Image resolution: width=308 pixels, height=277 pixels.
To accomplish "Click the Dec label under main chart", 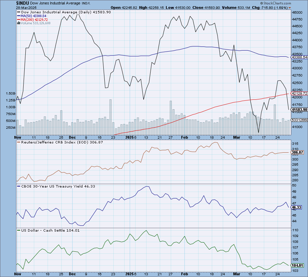I will click(x=72, y=137).
